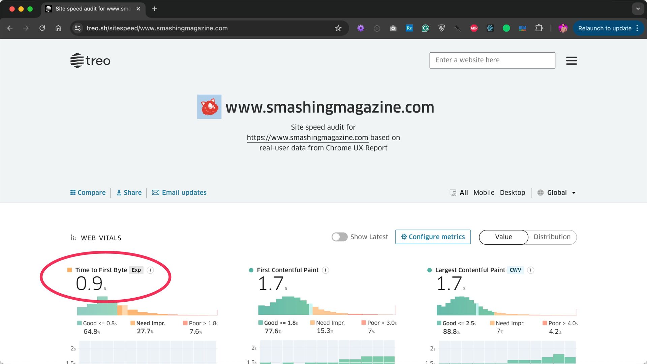Open Chrome three-dot menu beside Relaunch
Viewport: 647px width, 364px height.
click(637, 28)
